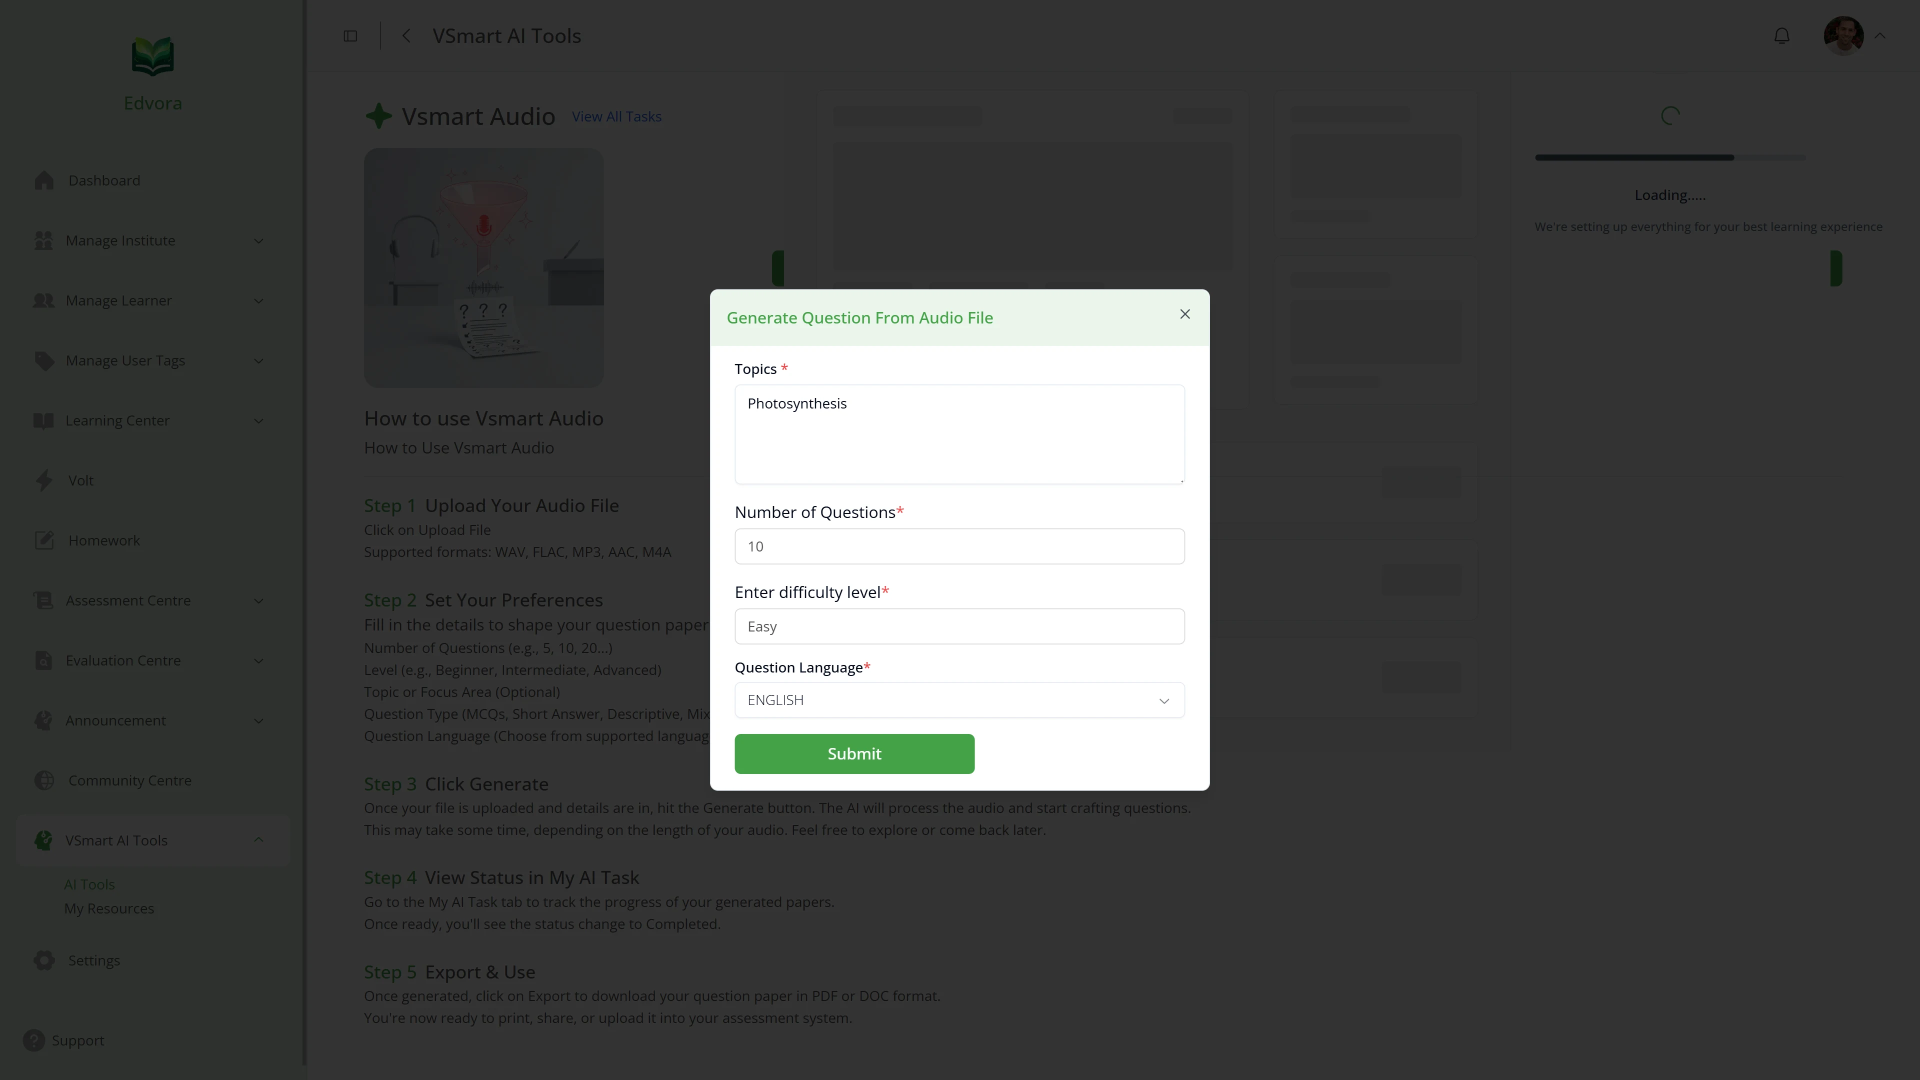This screenshot has height=1080, width=1920.
Task: Open Volt lightning icon item
Action: 44,480
